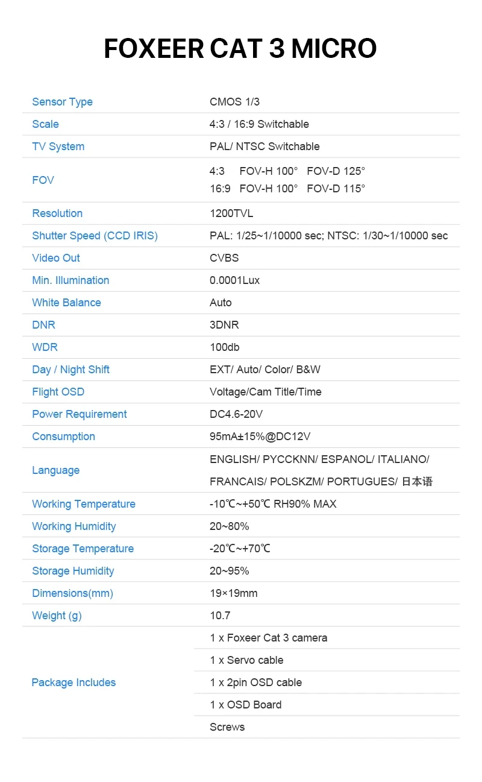Screen dimensions: 482x782
Task: Select the White Balance label
Action: (66, 303)
